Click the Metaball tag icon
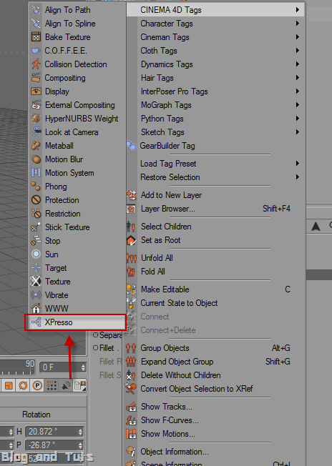 (x=36, y=146)
